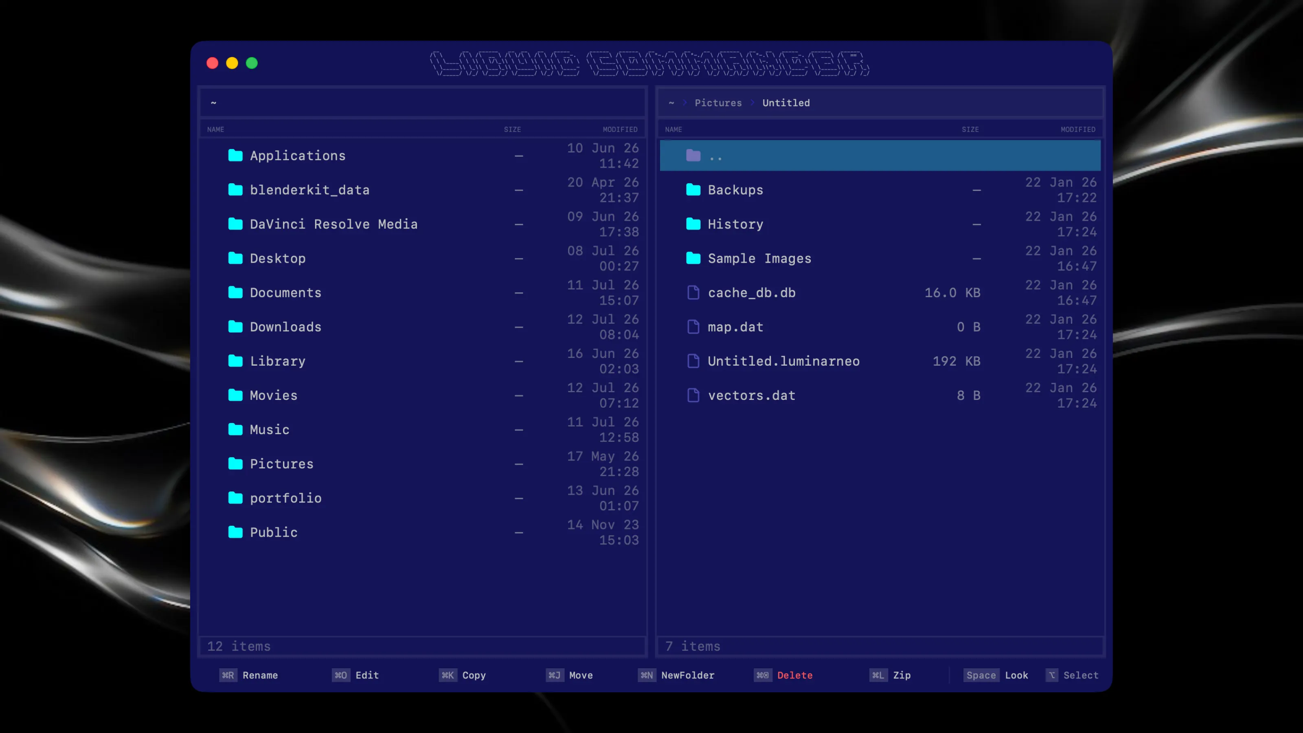Click the red Delete button

[783, 675]
